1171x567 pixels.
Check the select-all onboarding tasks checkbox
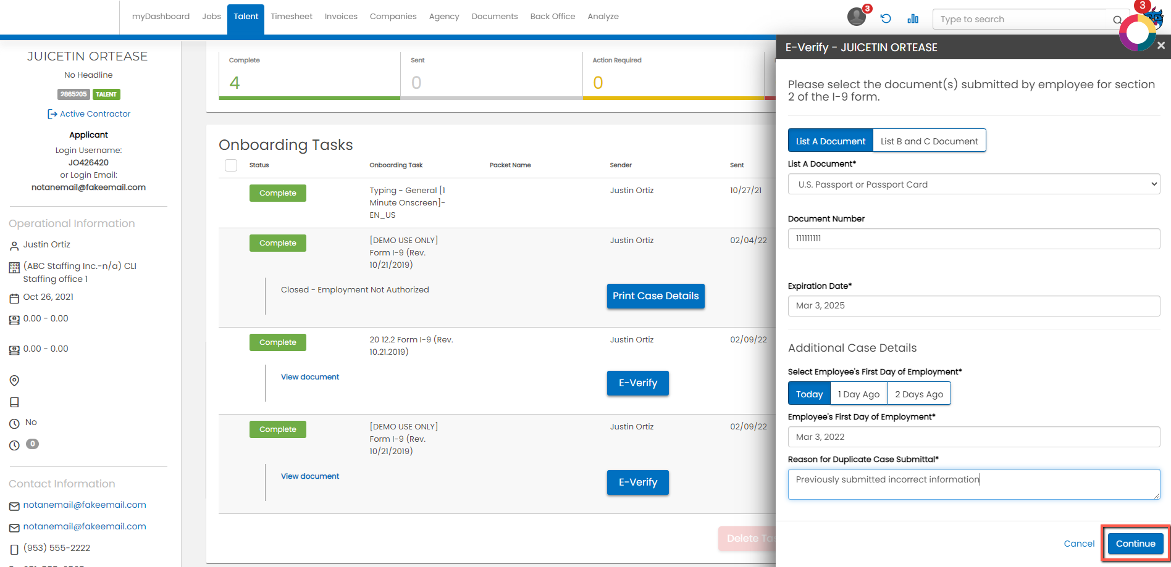click(231, 165)
